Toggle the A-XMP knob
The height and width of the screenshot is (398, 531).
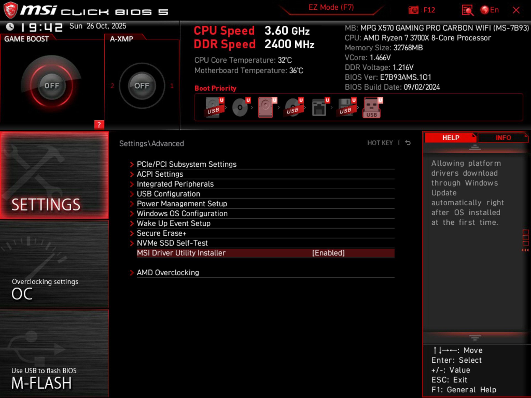click(x=142, y=86)
